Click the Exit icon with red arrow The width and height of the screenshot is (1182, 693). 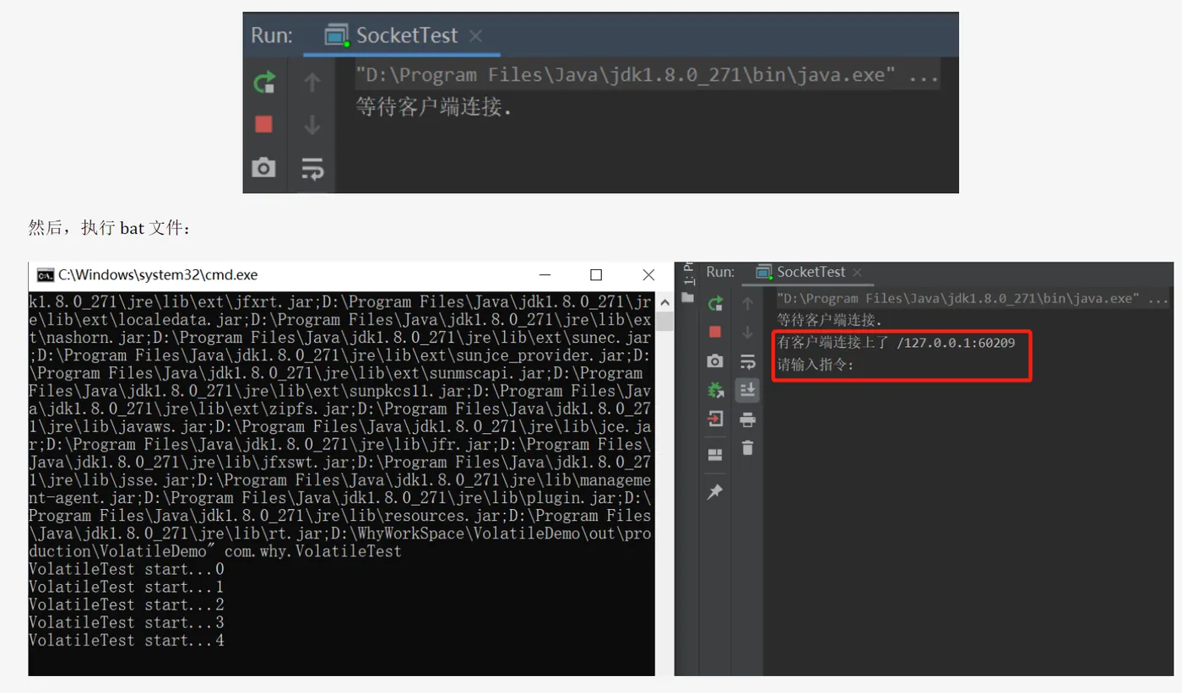(x=715, y=420)
